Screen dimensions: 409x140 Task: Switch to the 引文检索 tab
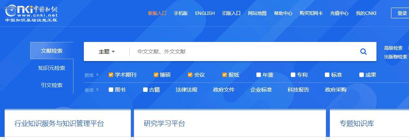coord(52,85)
